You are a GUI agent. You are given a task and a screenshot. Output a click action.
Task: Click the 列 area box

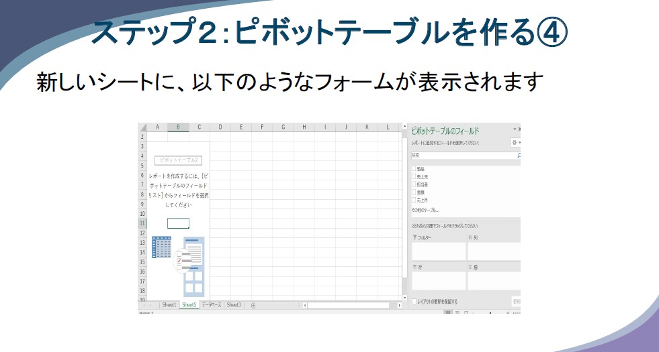[x=494, y=251]
